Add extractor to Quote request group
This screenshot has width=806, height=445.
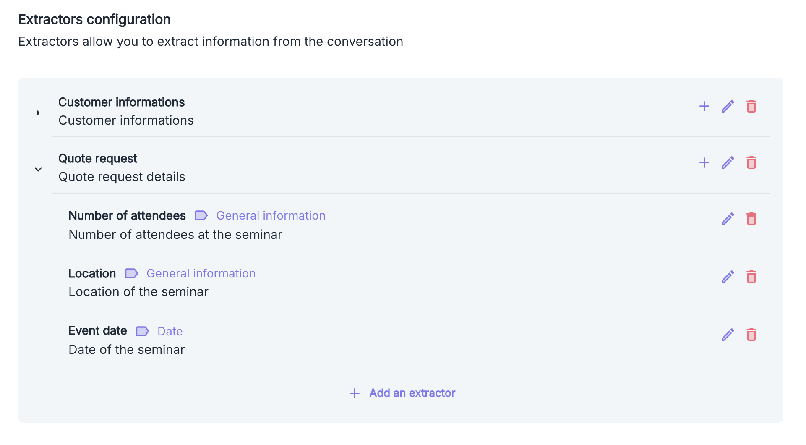[x=704, y=162]
